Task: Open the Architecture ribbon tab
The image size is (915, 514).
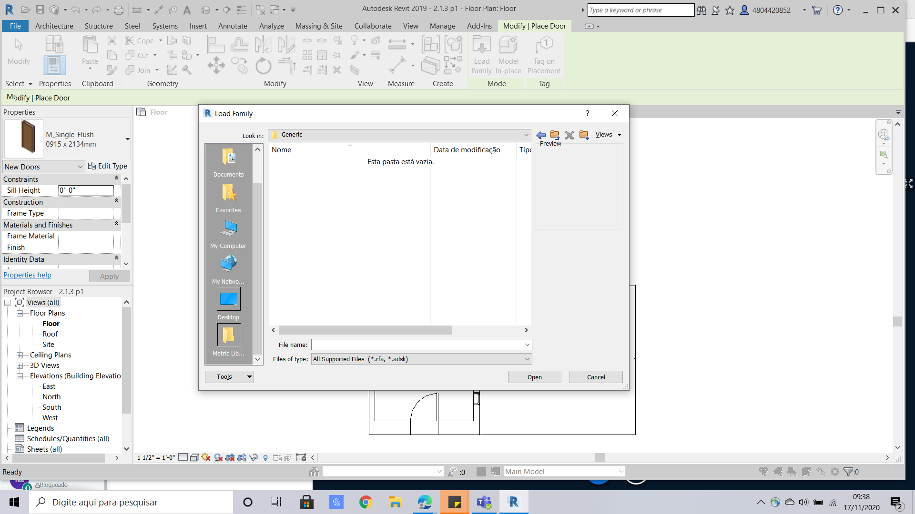Action: coord(54,26)
